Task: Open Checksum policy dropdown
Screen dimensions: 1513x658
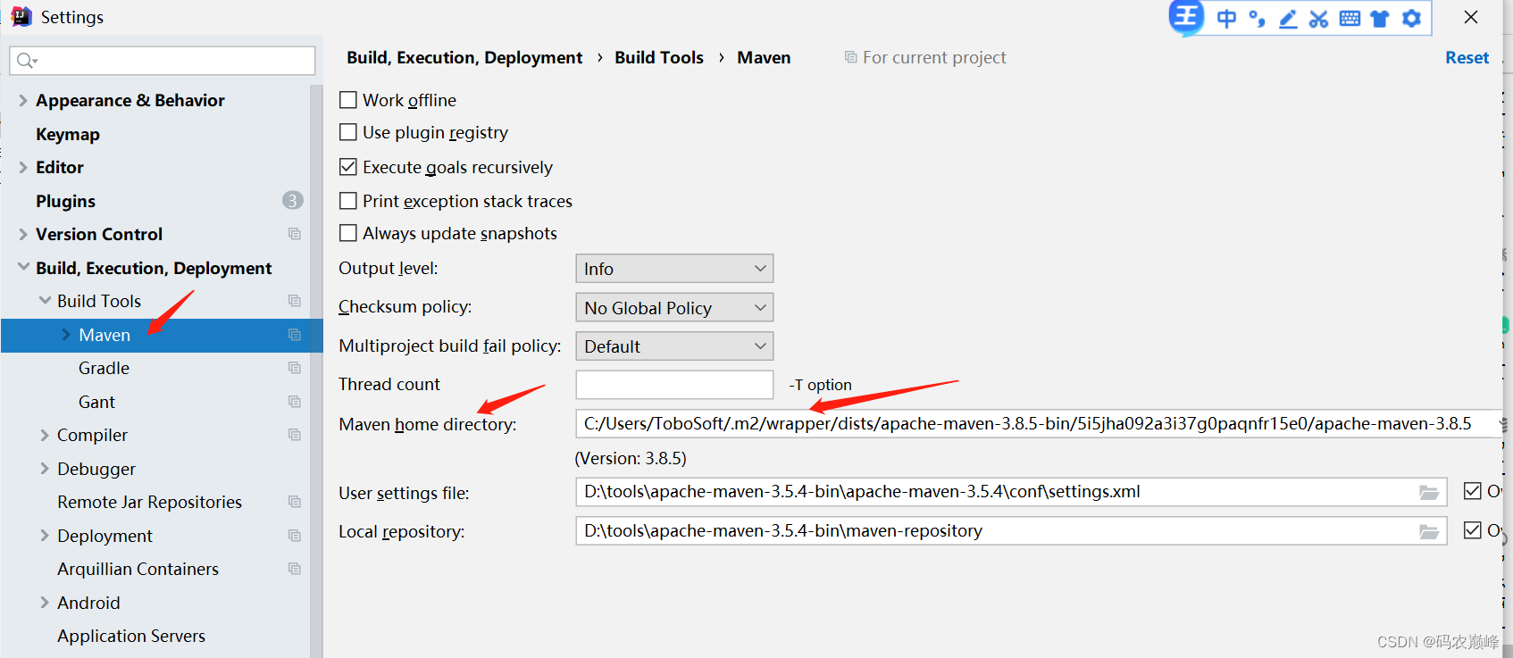Action: coord(674,308)
